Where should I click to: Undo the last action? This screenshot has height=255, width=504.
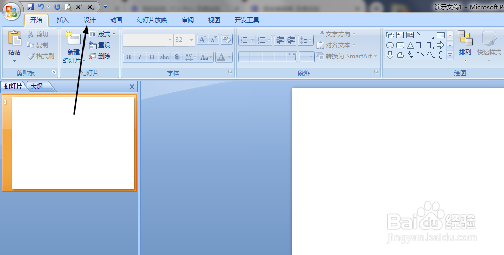41,7
